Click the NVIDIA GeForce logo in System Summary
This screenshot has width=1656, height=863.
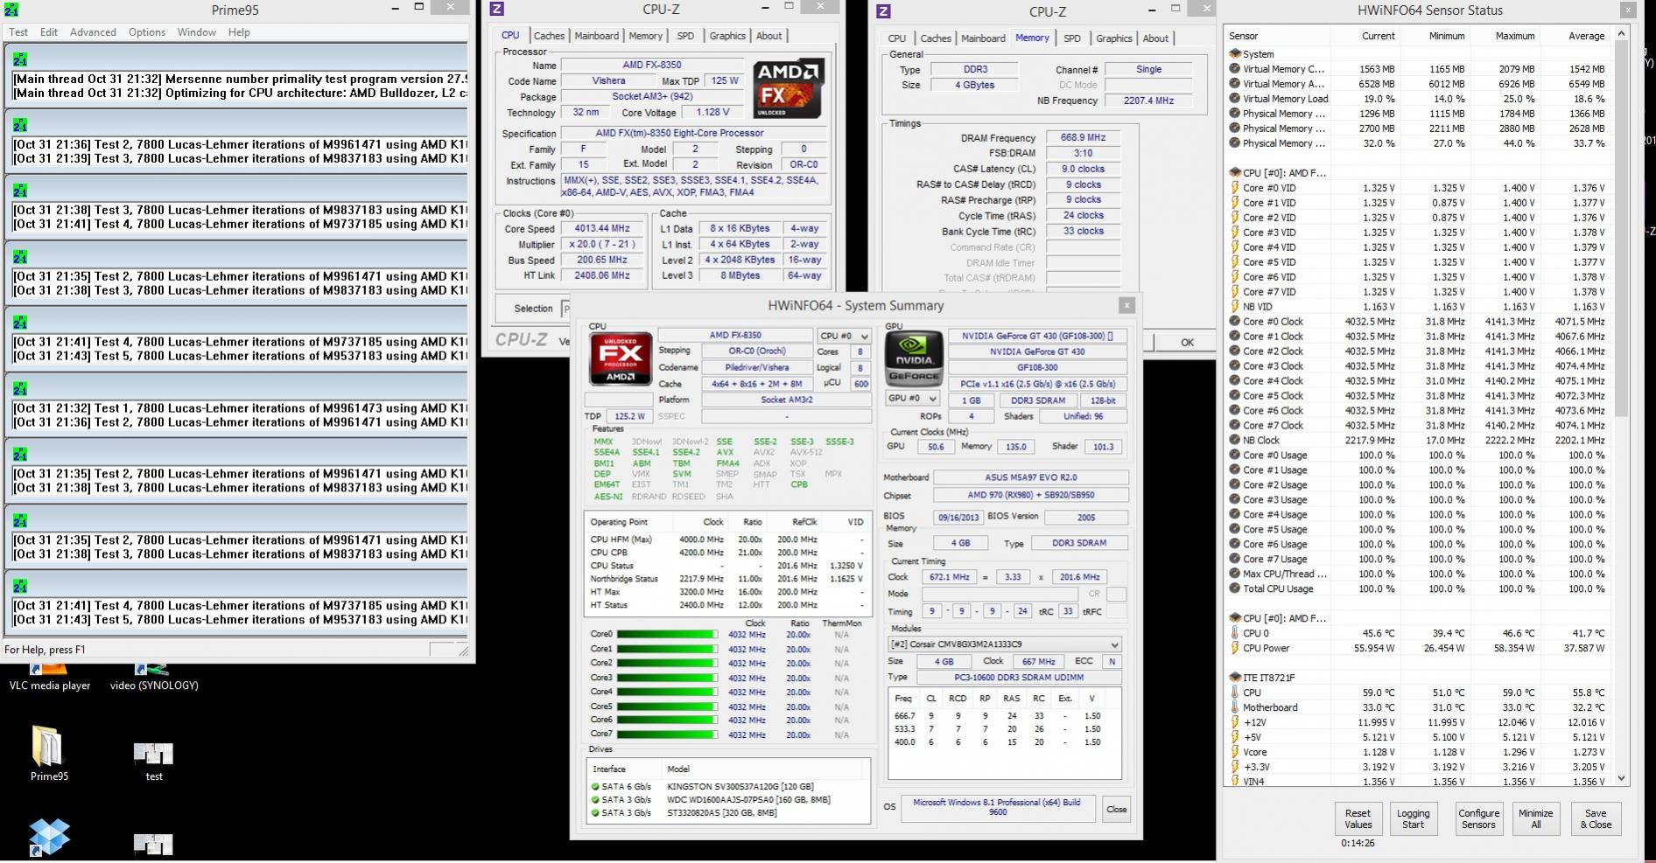(914, 358)
